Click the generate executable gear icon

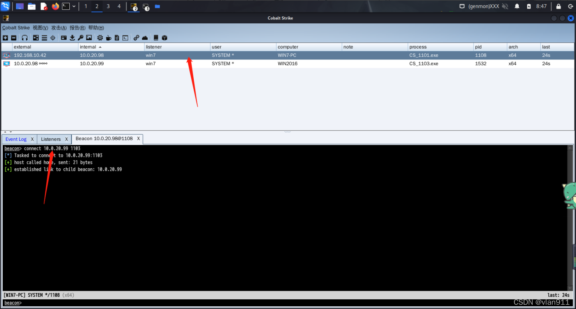click(x=100, y=38)
